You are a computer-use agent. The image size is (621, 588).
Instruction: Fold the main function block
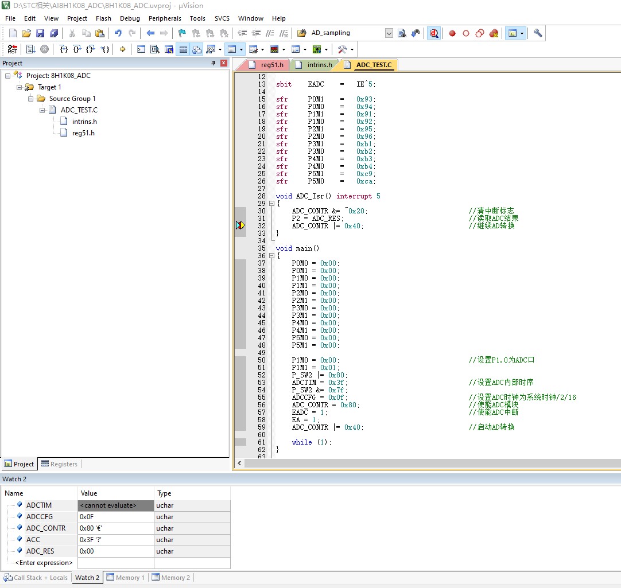[271, 256]
